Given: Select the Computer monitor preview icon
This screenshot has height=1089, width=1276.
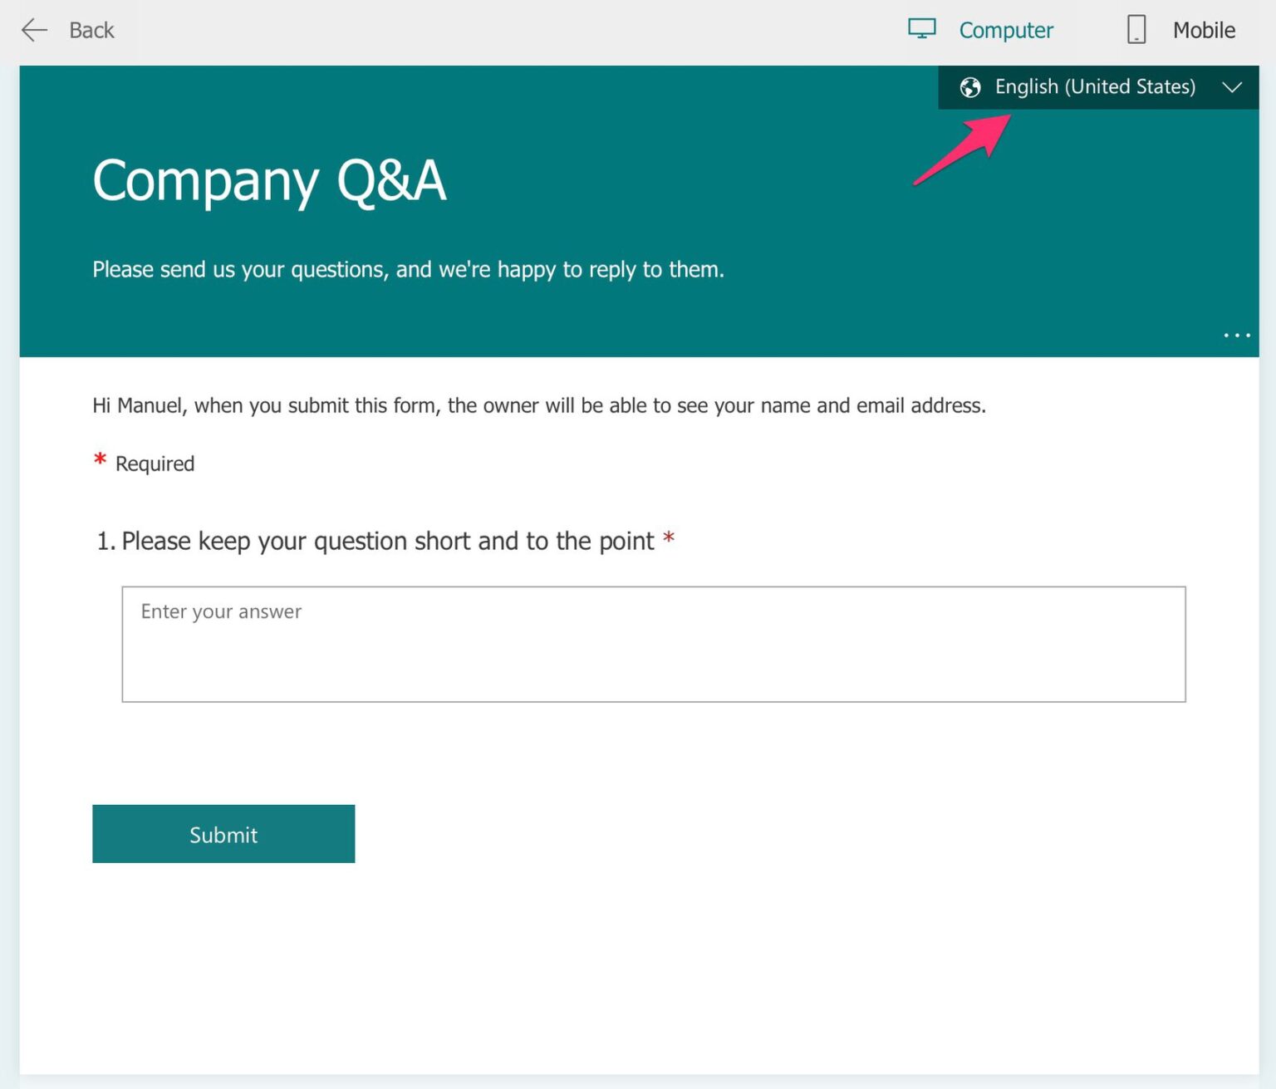Looking at the screenshot, I should [x=922, y=29].
